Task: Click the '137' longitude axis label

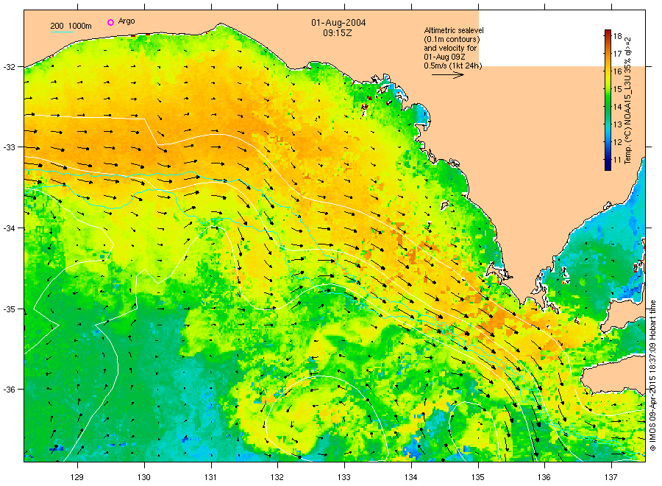Action: coord(611,478)
